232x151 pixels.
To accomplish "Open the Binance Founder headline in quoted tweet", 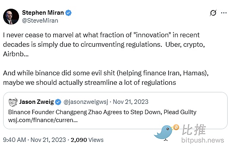I will (x=102, y=112).
